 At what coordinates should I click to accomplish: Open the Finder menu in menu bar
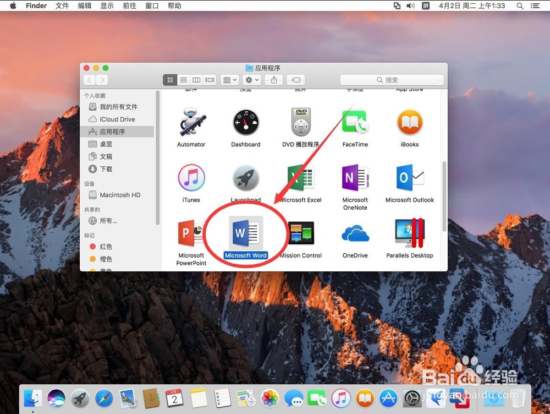tap(36, 6)
